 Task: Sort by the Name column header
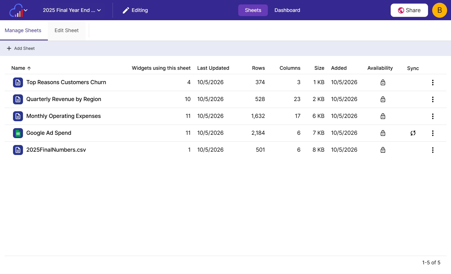click(x=21, y=68)
